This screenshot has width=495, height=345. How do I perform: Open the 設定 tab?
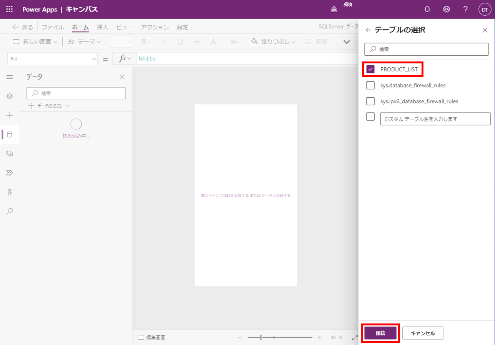tap(183, 27)
